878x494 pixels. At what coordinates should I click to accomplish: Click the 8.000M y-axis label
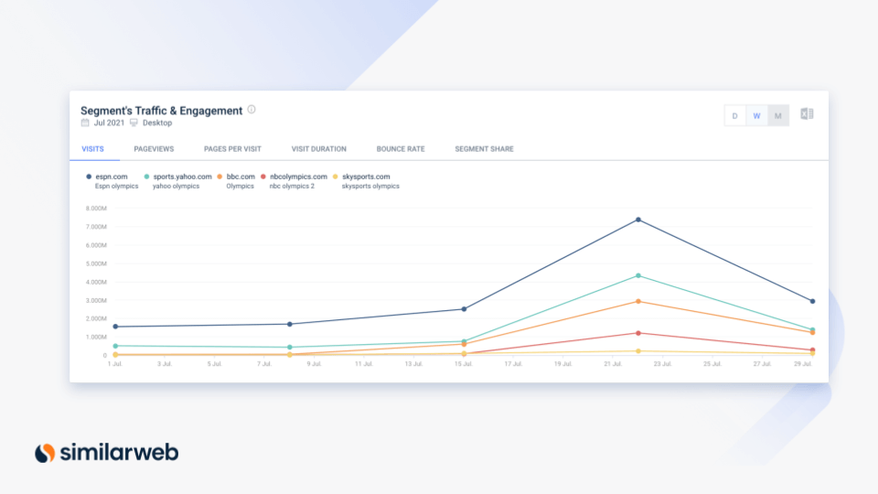coord(96,209)
